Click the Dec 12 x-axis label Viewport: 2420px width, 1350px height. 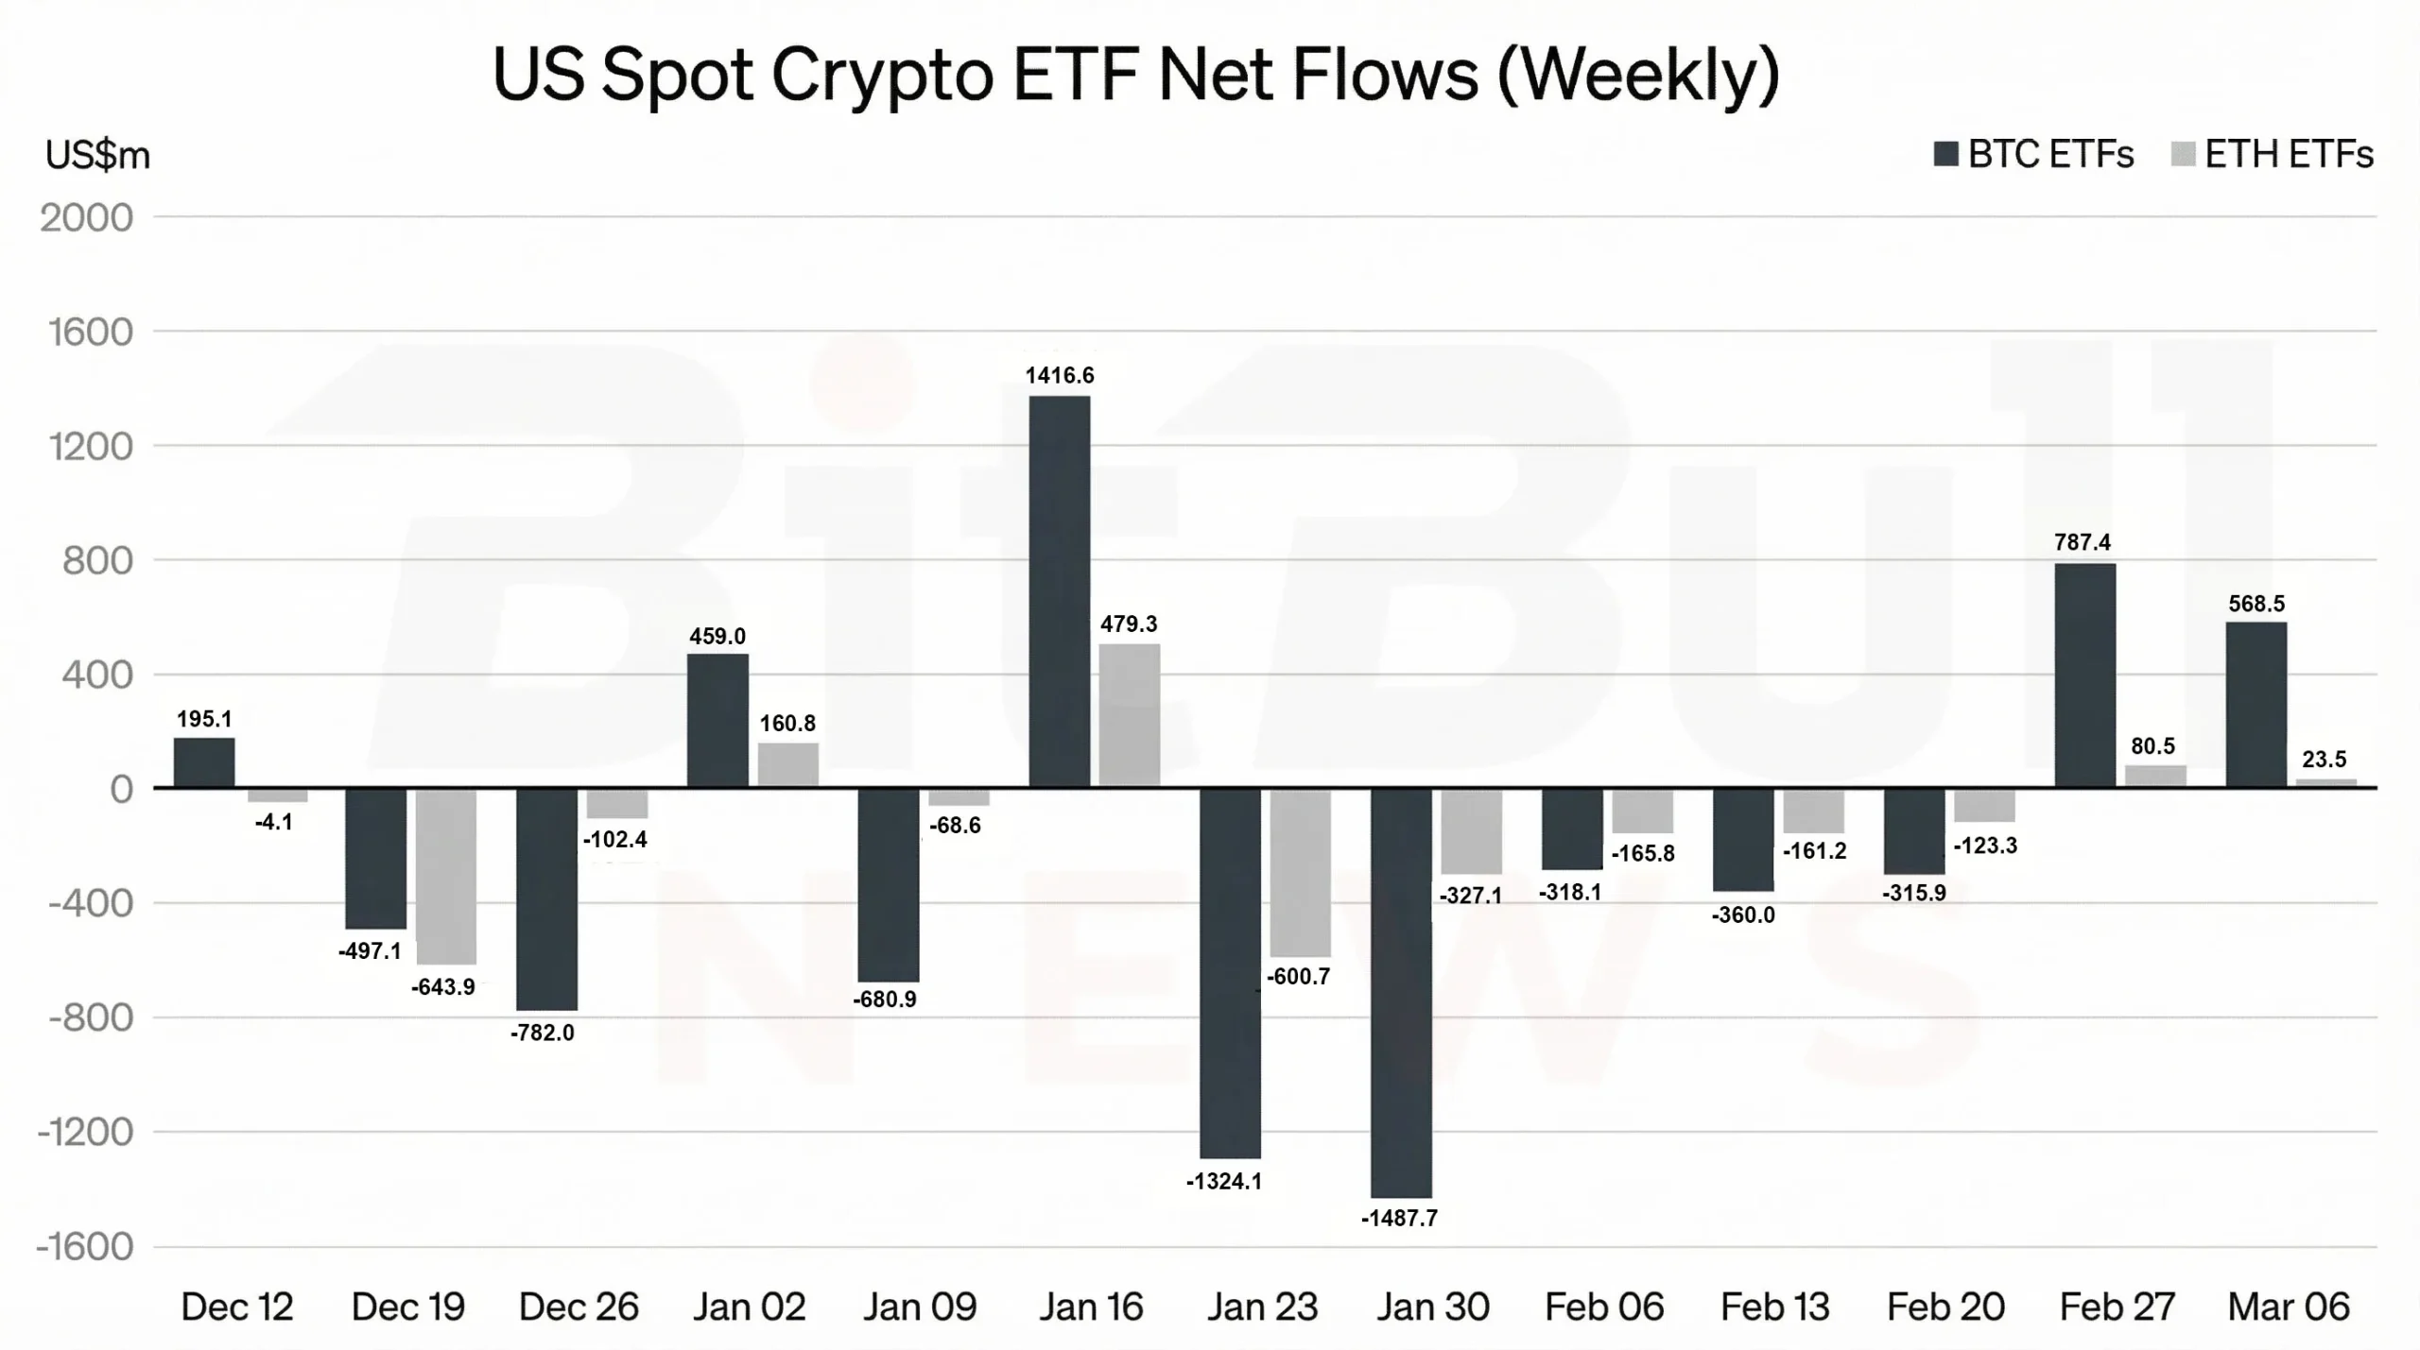(x=236, y=1307)
